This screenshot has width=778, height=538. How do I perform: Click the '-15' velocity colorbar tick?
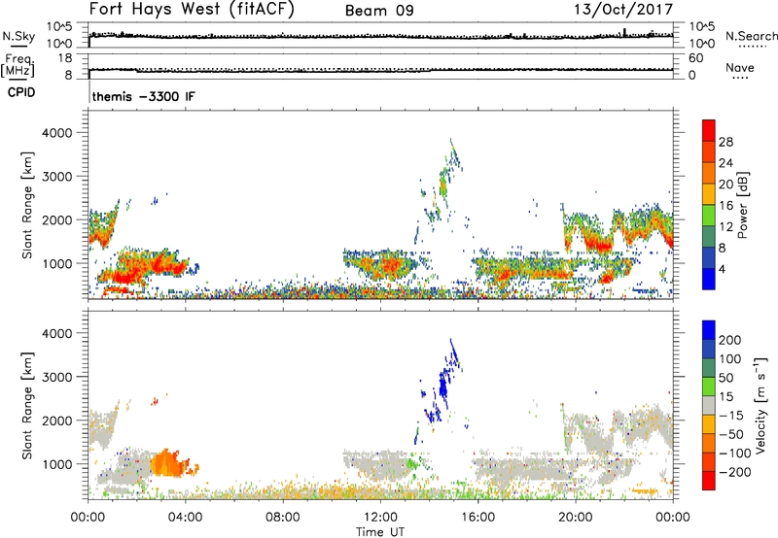point(731,415)
